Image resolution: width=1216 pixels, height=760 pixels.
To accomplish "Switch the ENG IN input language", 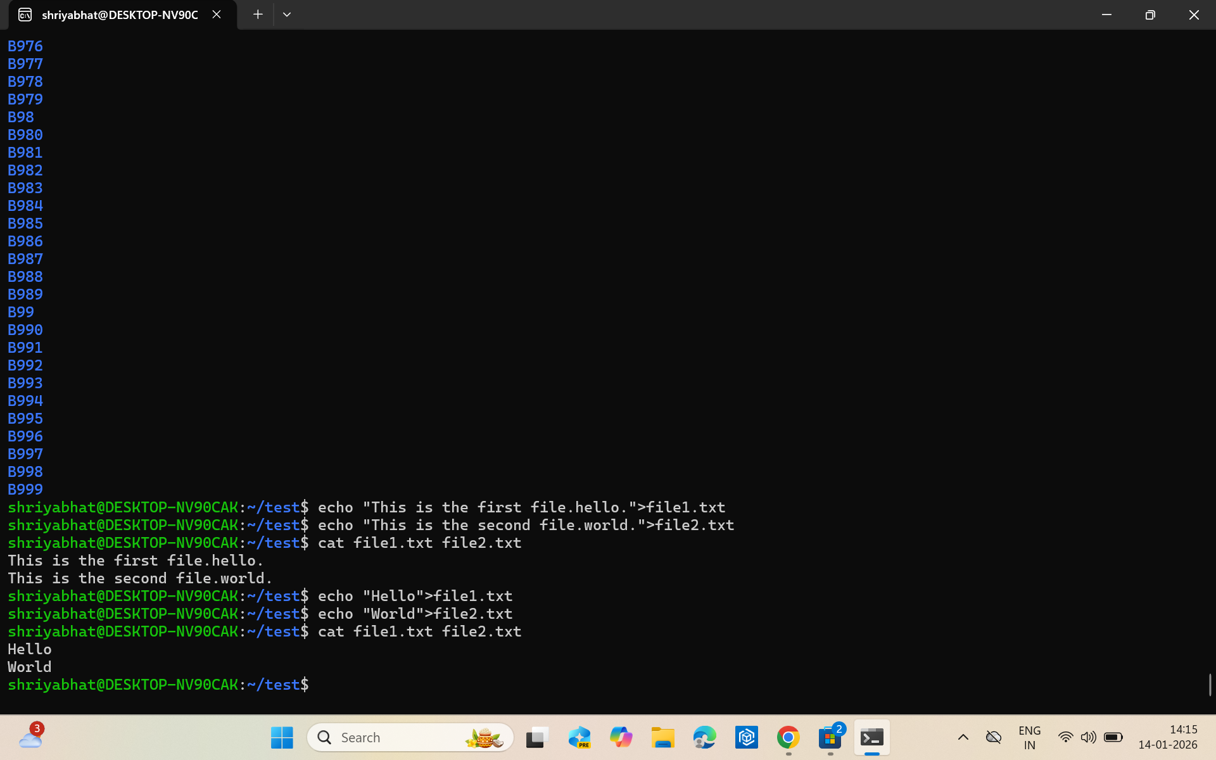I will click(1029, 737).
